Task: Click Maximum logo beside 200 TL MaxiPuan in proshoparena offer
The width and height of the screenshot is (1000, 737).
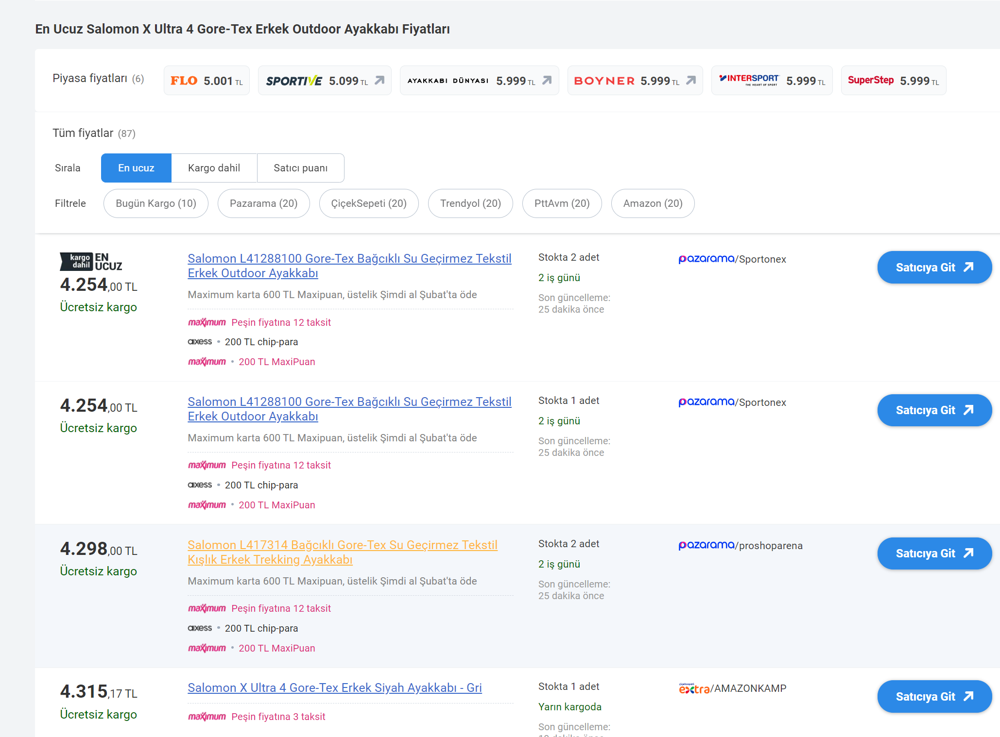Action: pyautogui.click(x=207, y=648)
